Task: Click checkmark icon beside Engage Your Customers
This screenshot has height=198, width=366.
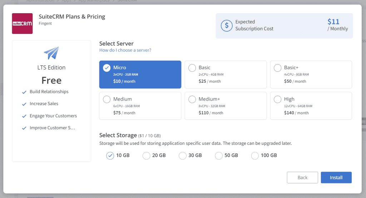Action: tap(24, 116)
